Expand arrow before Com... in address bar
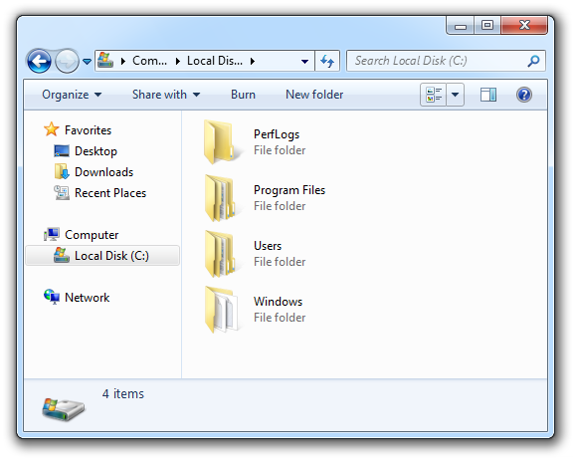Viewport: 576px width, 459px height. (123, 61)
